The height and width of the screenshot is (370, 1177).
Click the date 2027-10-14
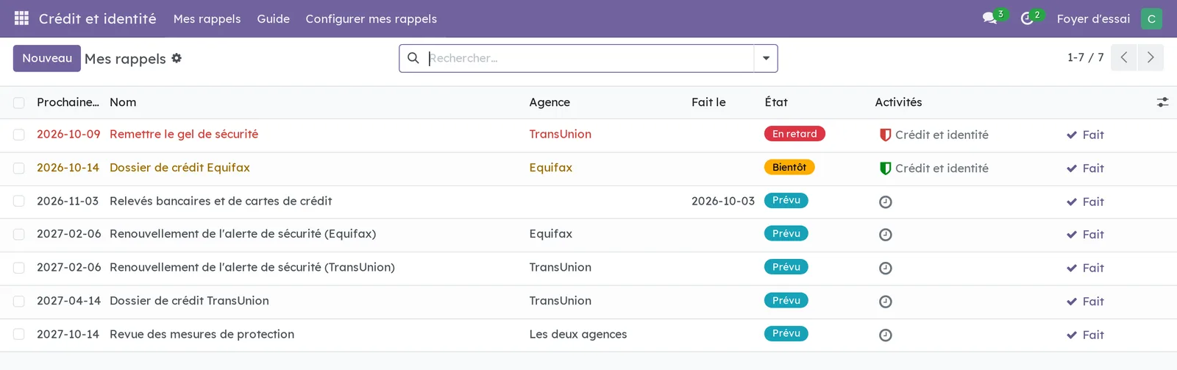click(x=68, y=334)
